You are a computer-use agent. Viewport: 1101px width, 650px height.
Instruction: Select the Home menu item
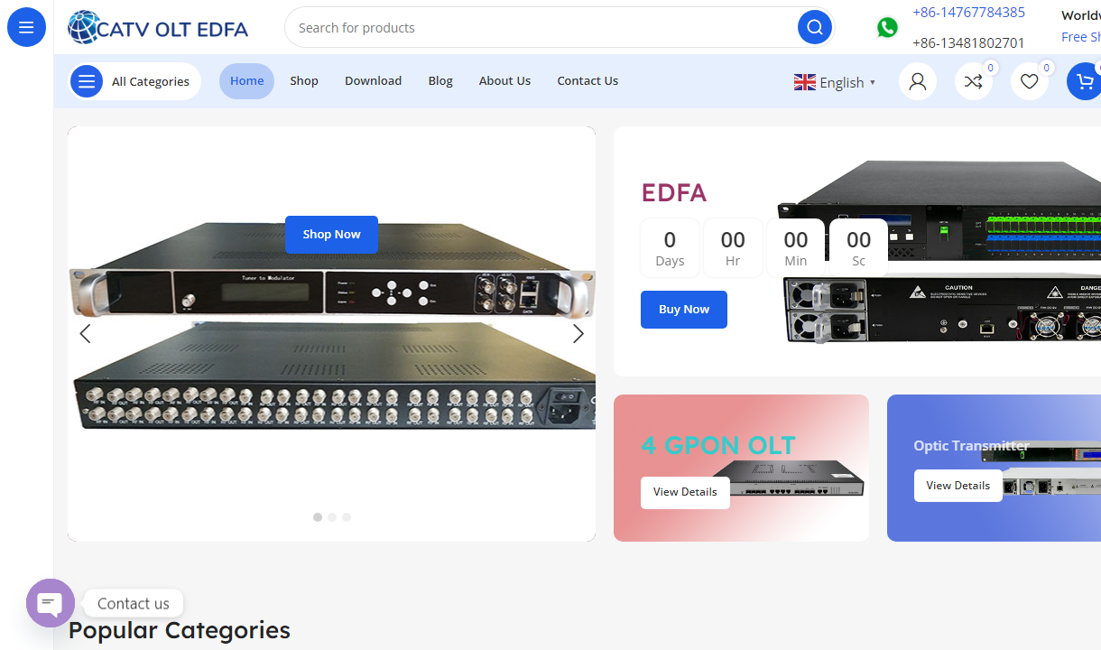[x=246, y=81]
